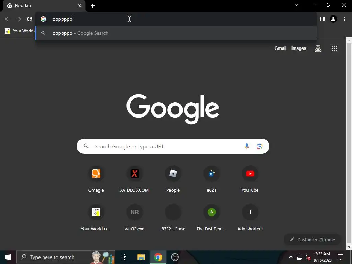Select the 'ooppppp - Google Search' suggestion
Image resolution: width=352 pixels, height=264 pixels.
176,33
